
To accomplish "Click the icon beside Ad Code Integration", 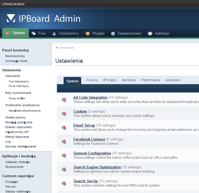I will pyautogui.click(x=64, y=100).
